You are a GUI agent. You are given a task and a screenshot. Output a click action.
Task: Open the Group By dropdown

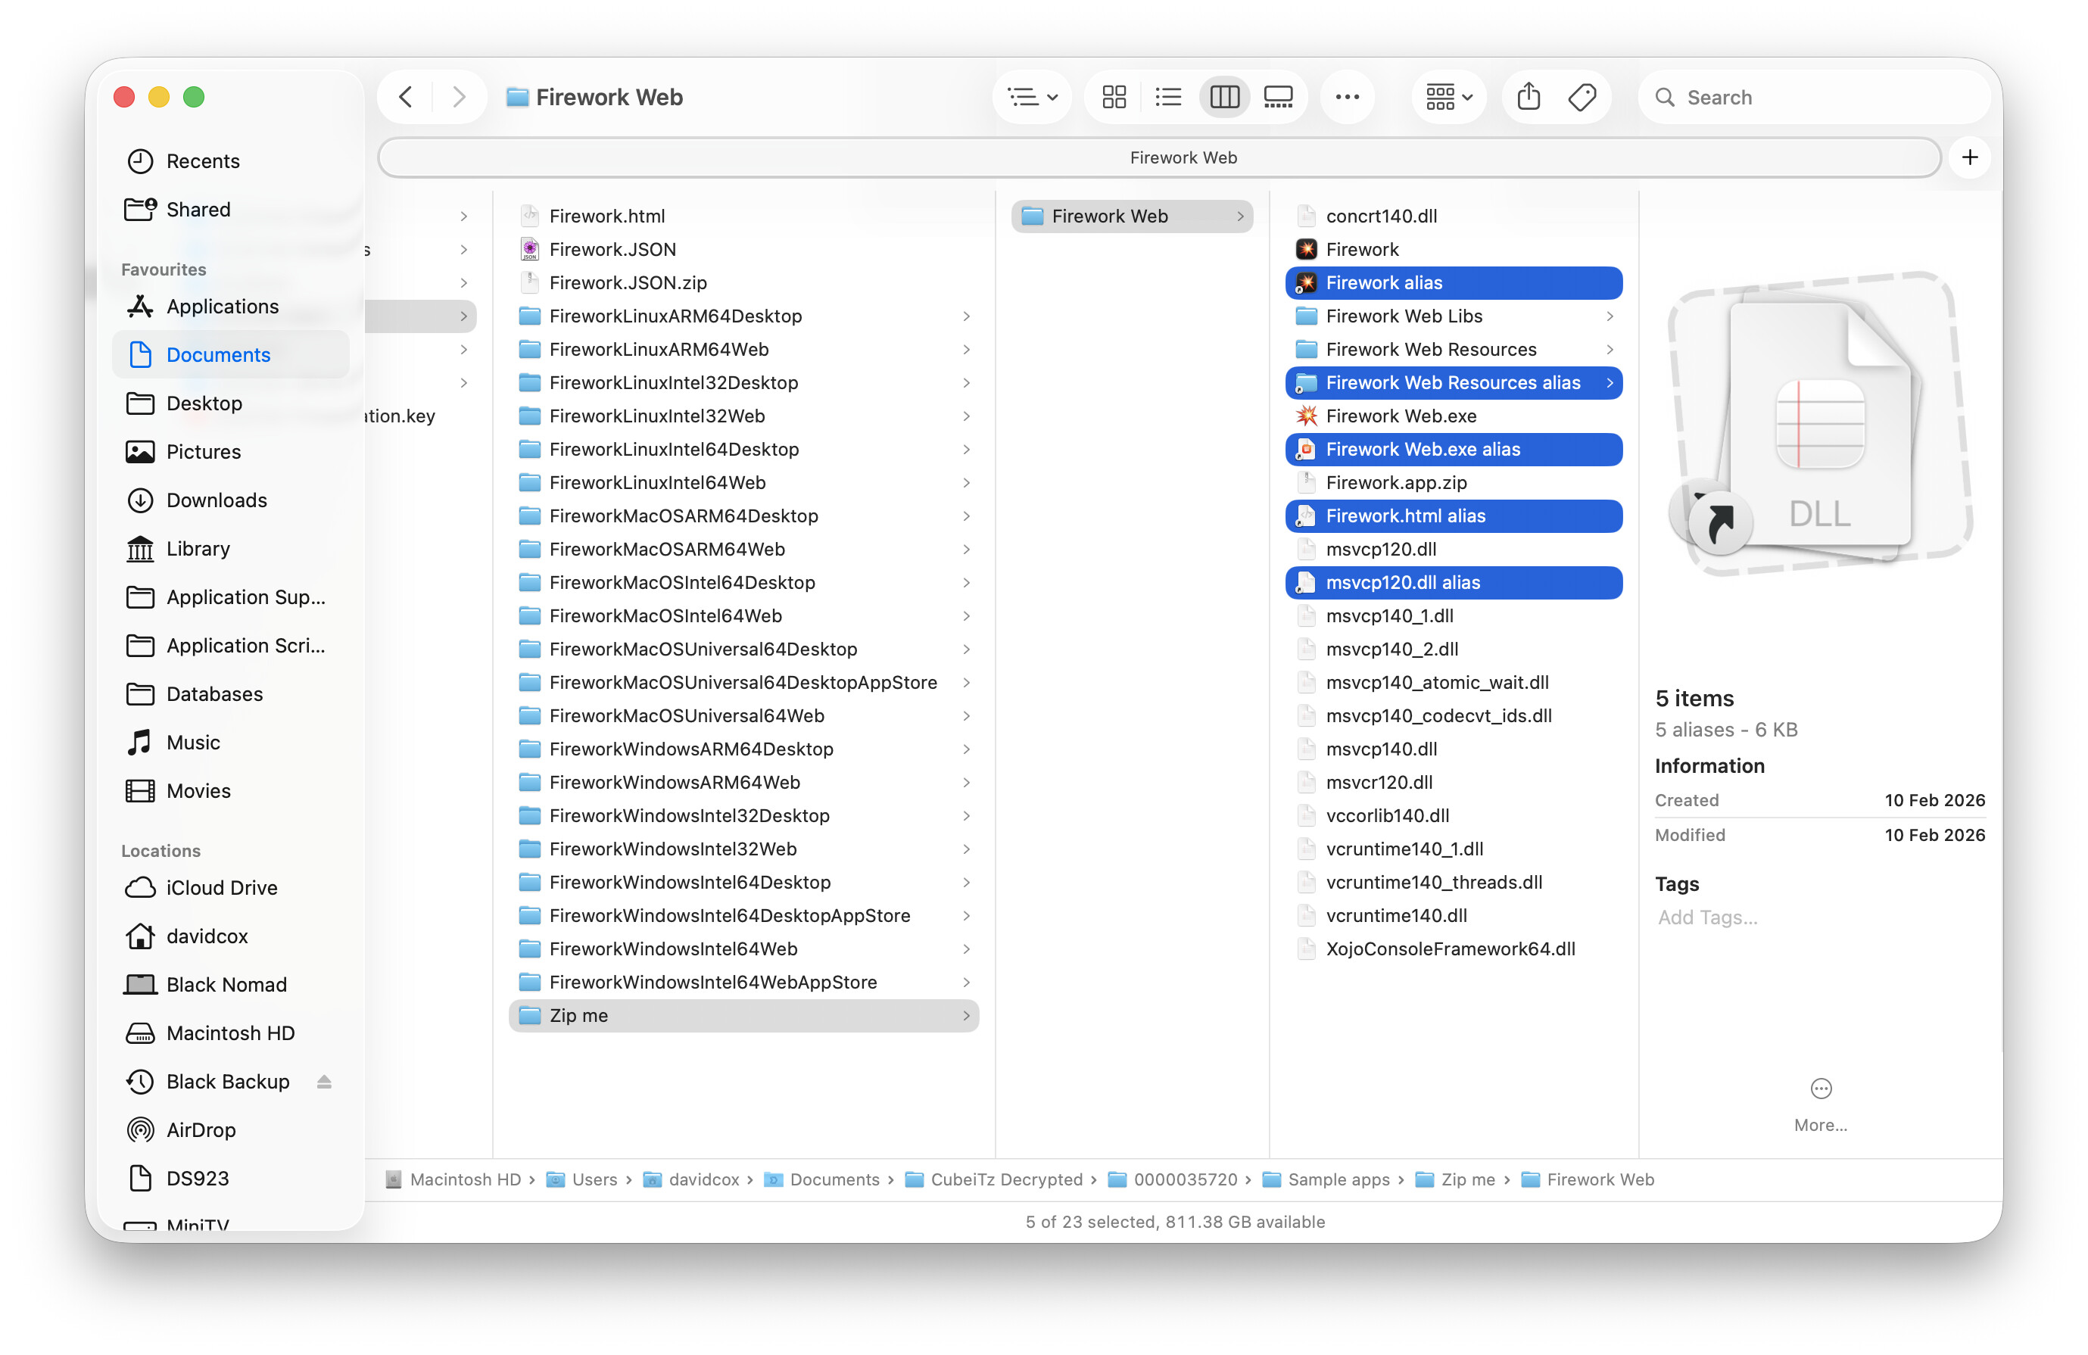coord(1448,96)
